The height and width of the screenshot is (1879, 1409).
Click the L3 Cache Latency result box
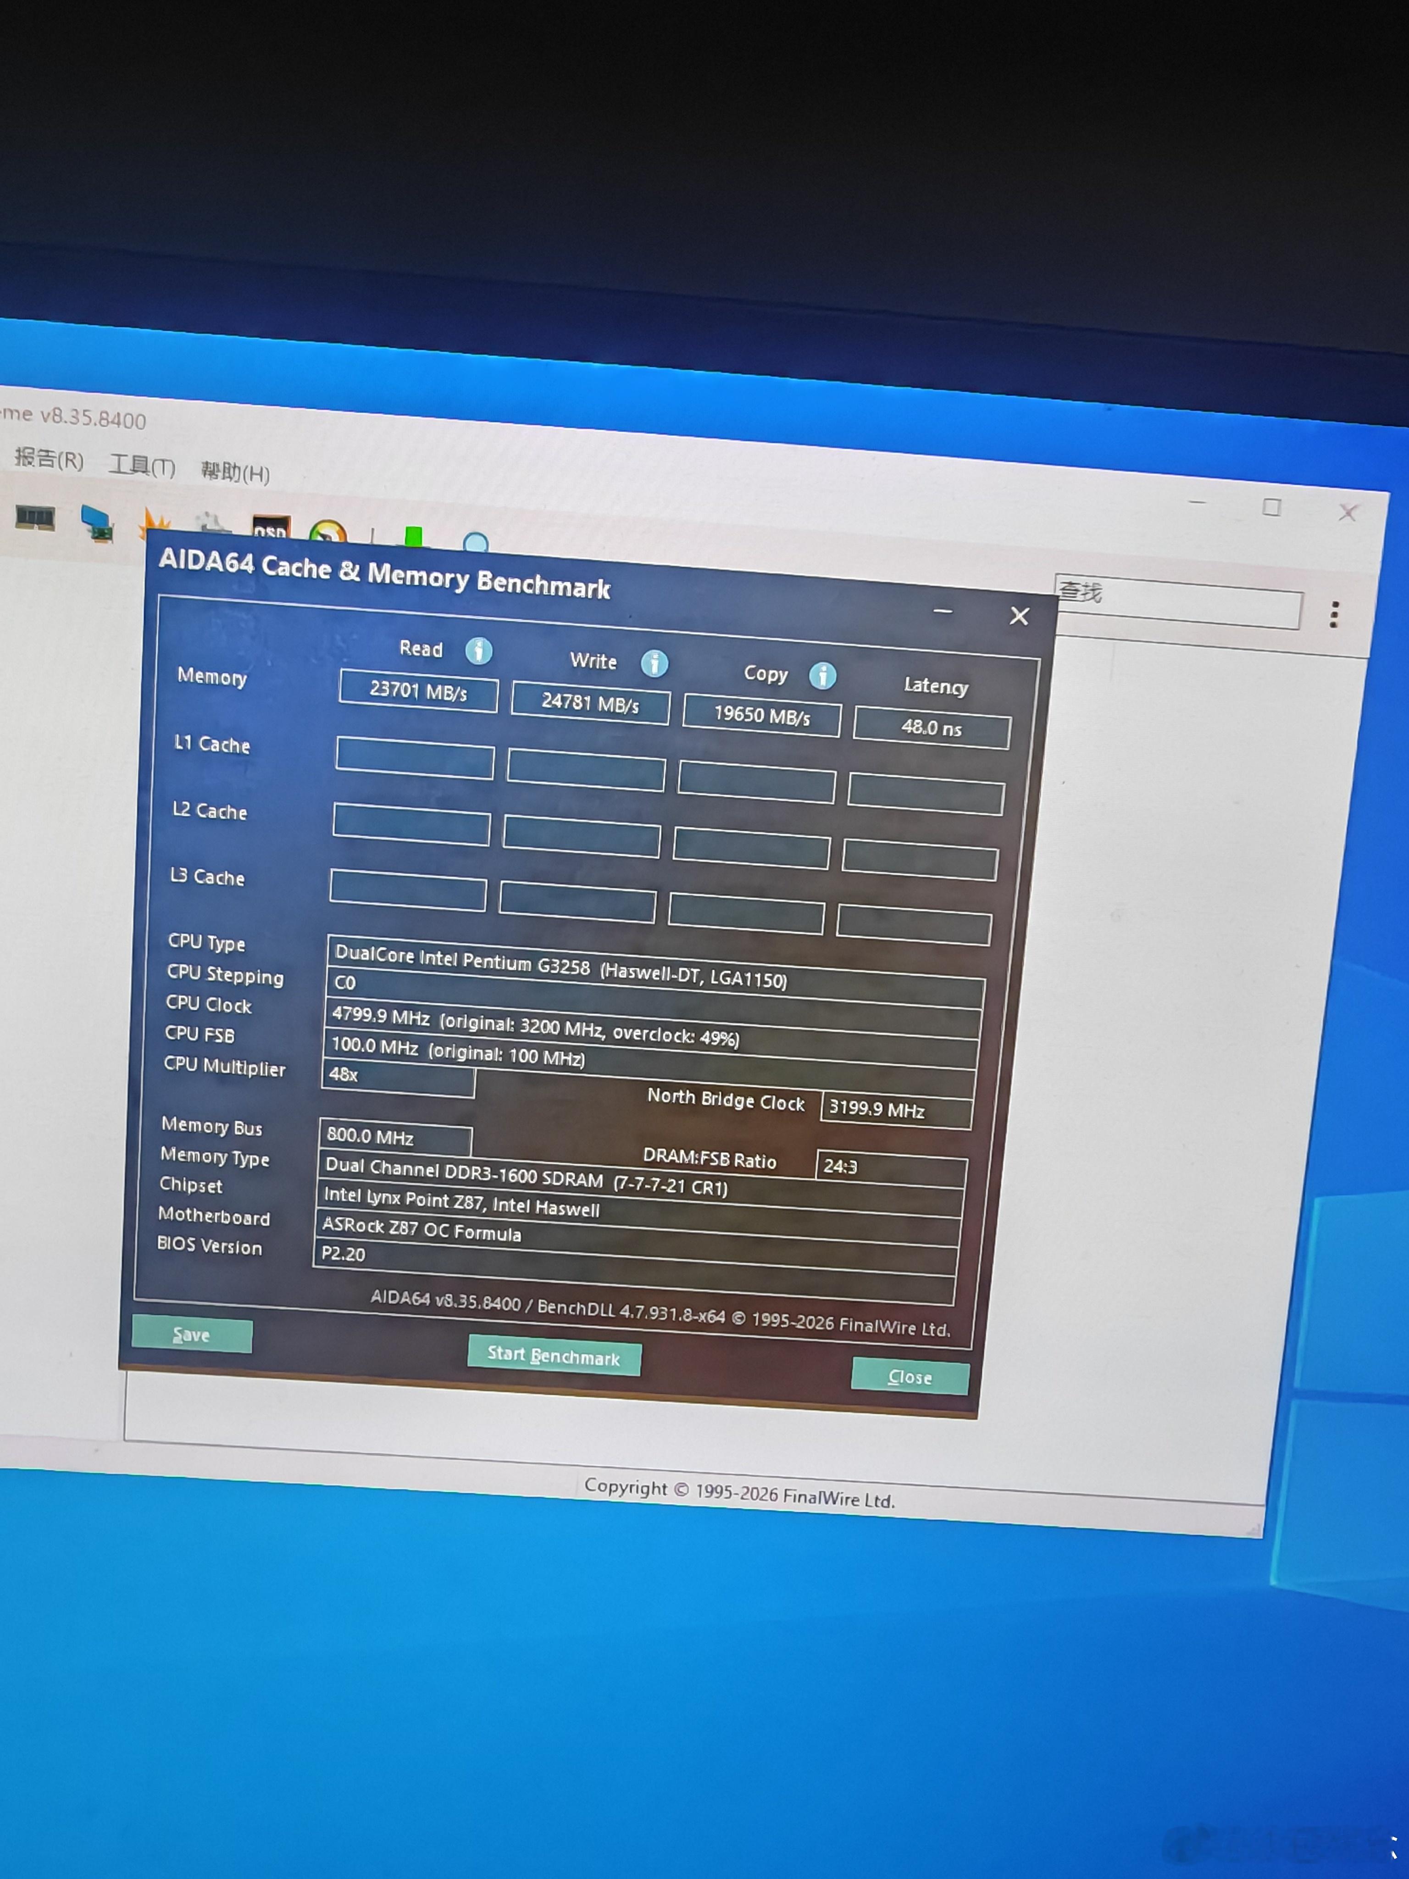[914, 925]
